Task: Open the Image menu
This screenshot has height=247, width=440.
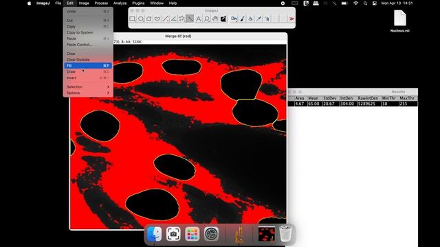Action: click(x=84, y=3)
